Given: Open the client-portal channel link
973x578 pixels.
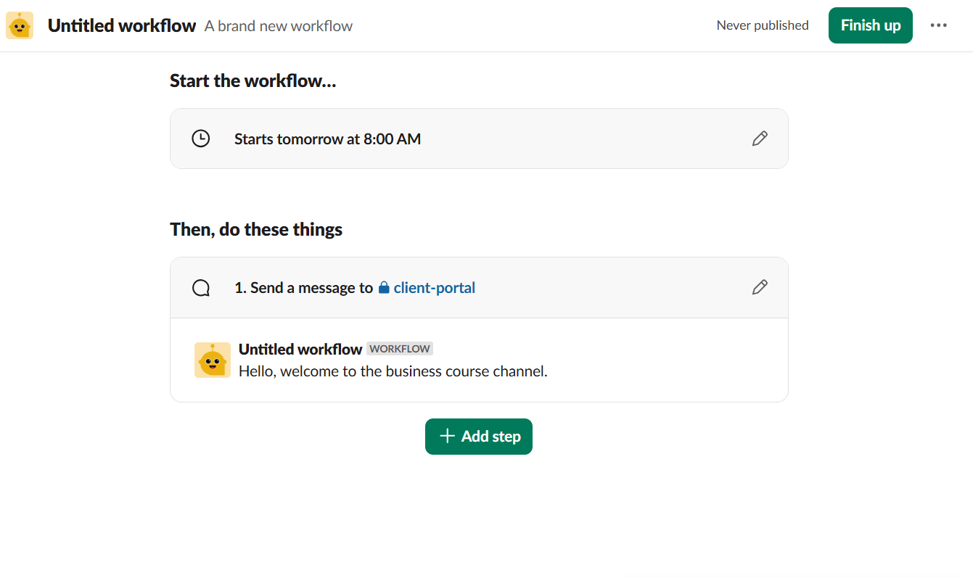Looking at the screenshot, I should (434, 287).
